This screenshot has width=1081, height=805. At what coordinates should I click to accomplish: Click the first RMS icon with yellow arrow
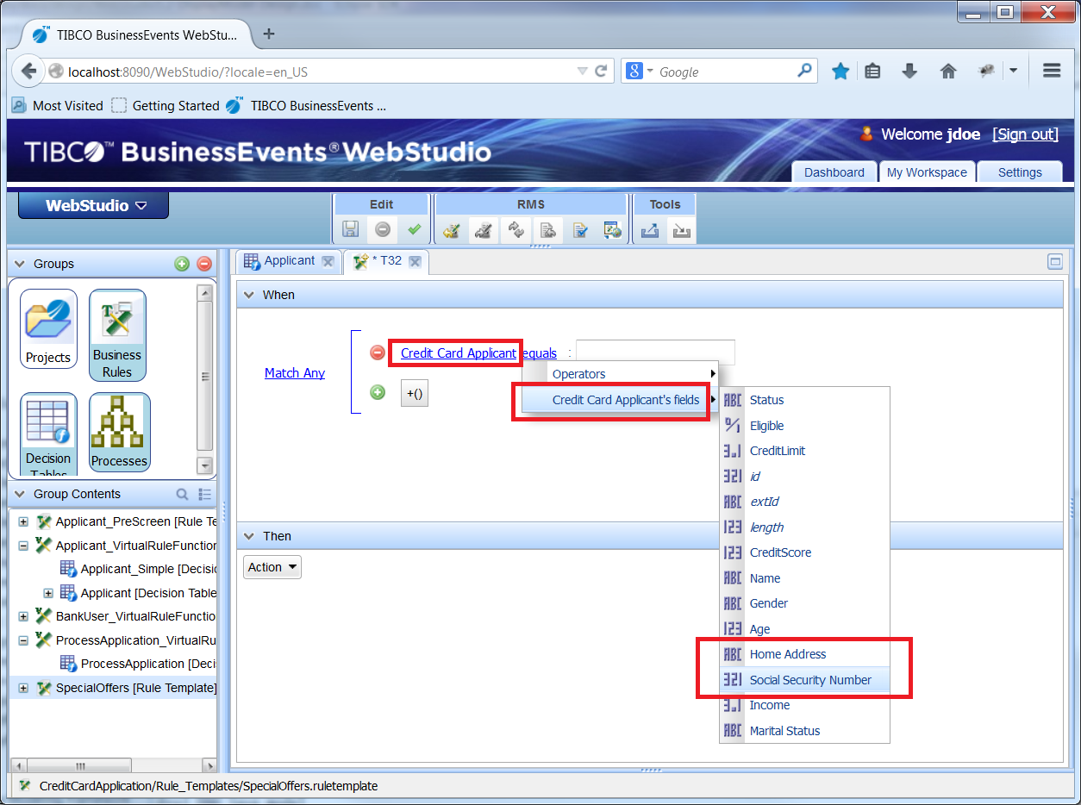point(452,230)
